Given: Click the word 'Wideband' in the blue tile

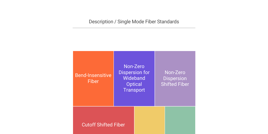Looking at the screenshot, I should tap(134, 78).
